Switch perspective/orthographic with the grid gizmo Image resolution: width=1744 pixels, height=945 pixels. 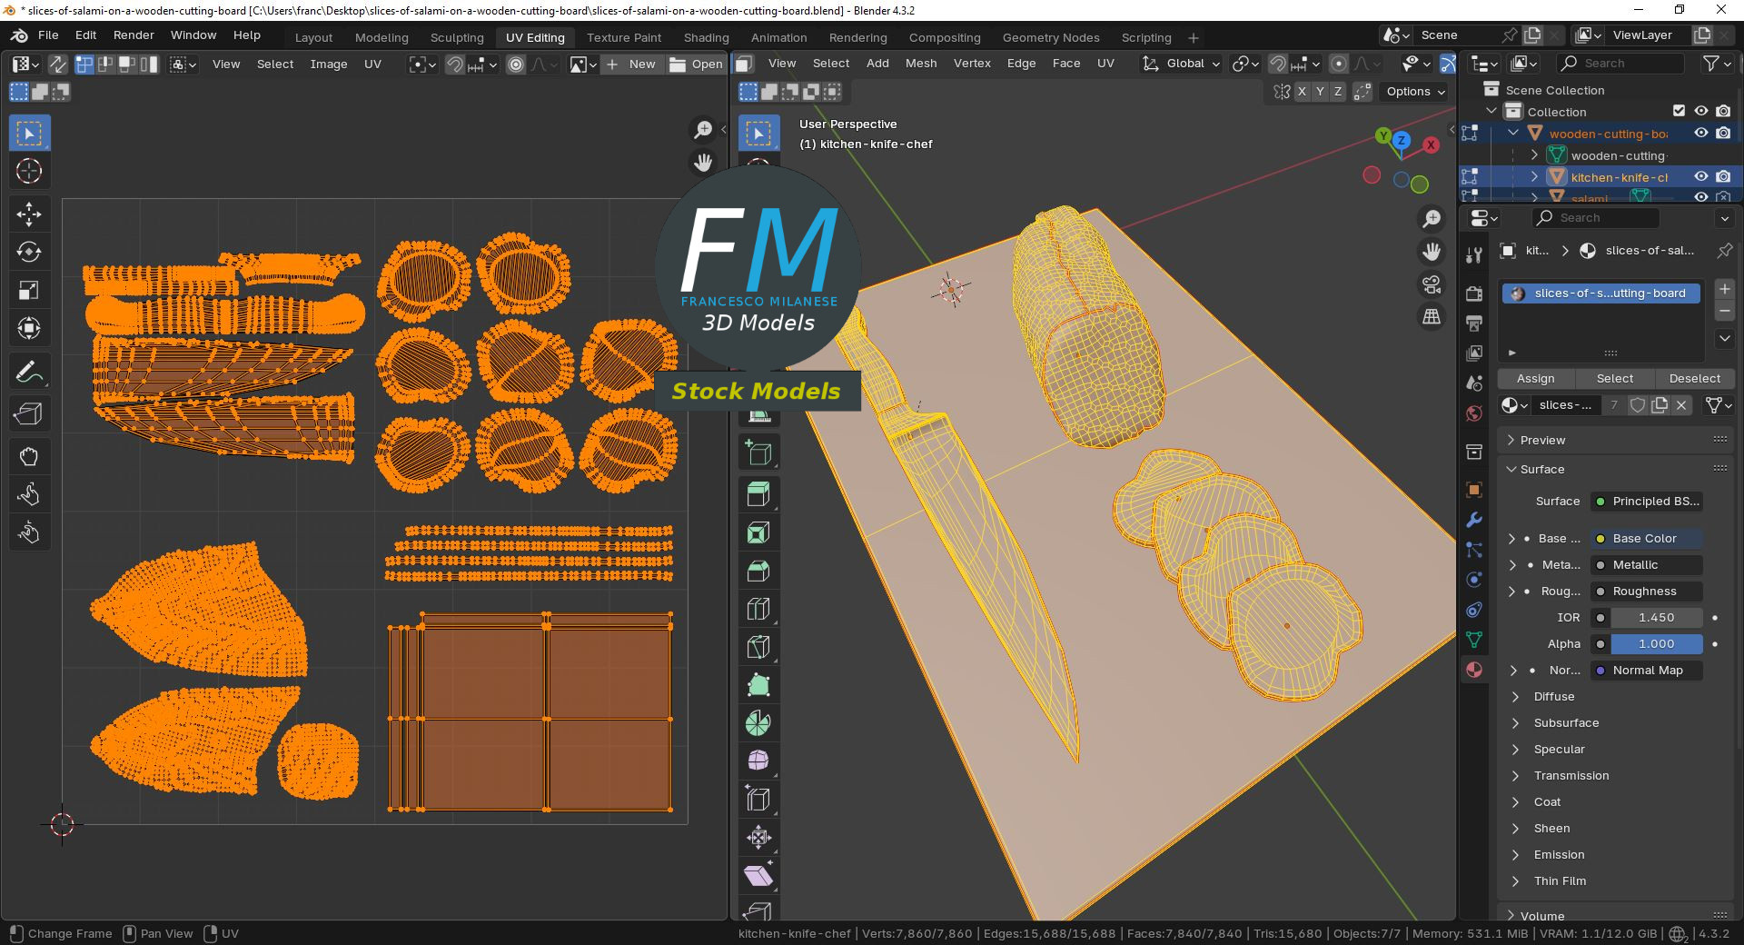point(1432,316)
